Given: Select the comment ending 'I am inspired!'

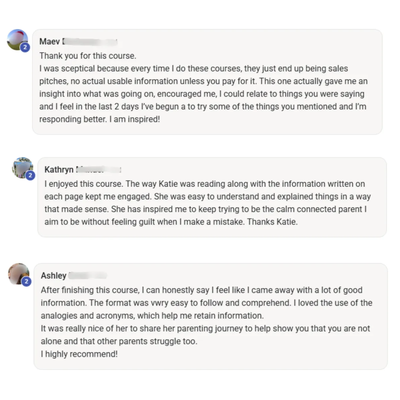Looking at the screenshot, I should pos(207,82).
